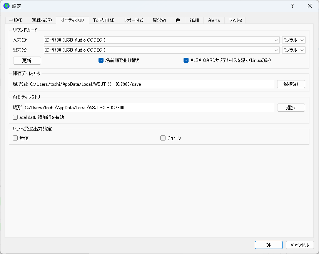Viewport: 319px width, 254px height.
Task: Click the WSJT-X globe icon in title bar
Action: 7,6
